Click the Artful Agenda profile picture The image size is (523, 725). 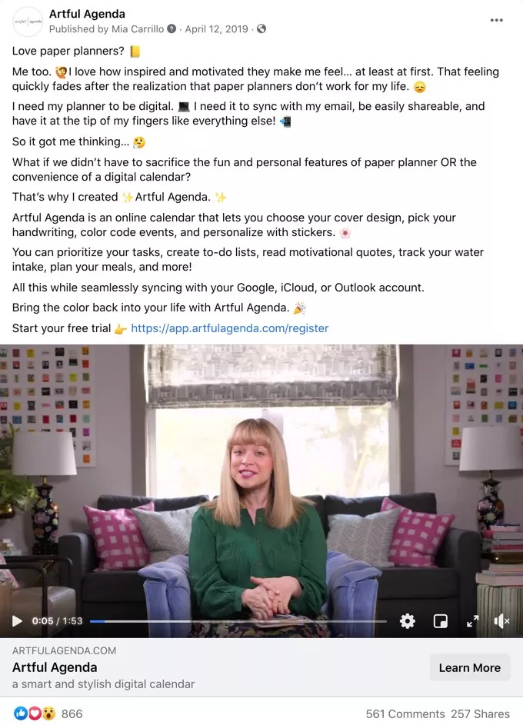pos(28,22)
